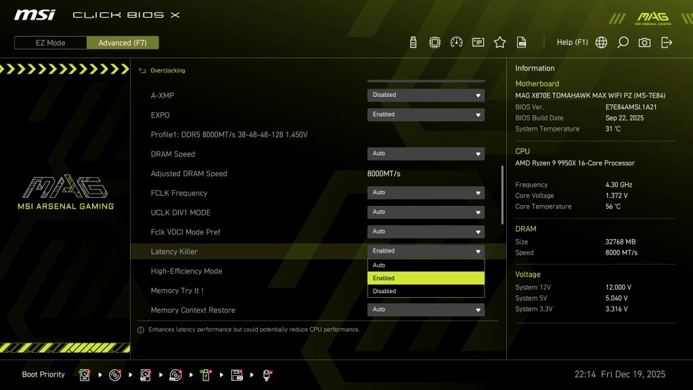The height and width of the screenshot is (390, 693).
Task: Open UCLK DIV1 MODE dropdown
Action: click(x=426, y=212)
